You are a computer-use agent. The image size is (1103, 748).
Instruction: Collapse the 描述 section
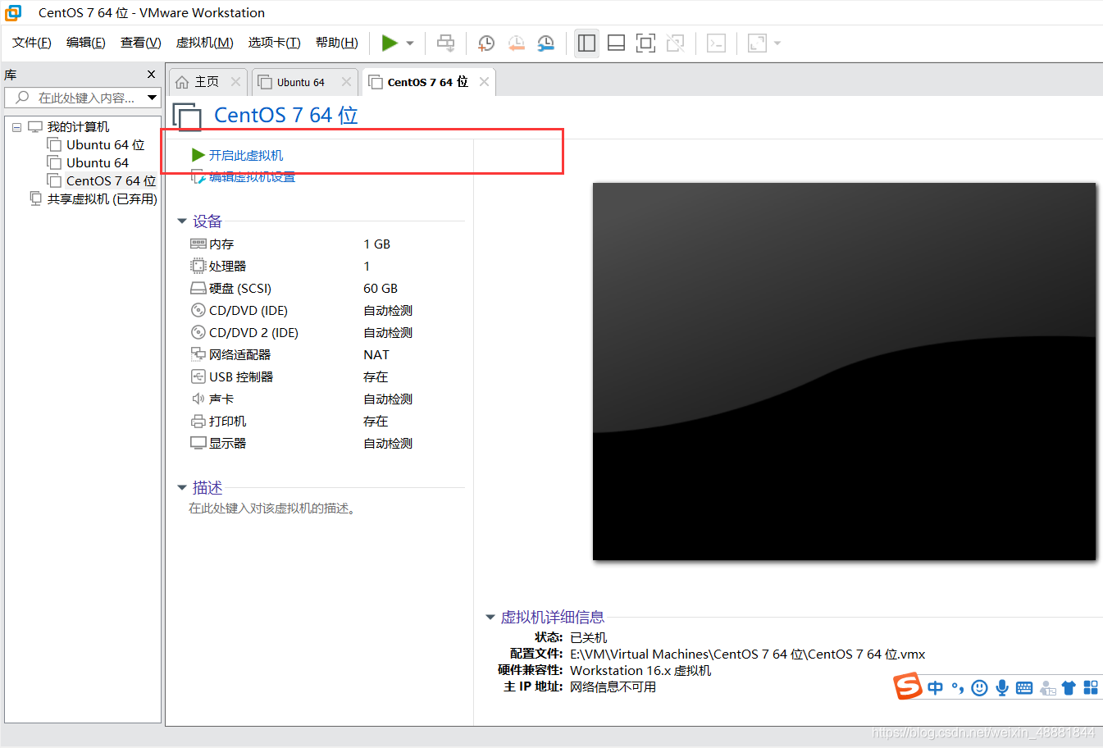182,488
